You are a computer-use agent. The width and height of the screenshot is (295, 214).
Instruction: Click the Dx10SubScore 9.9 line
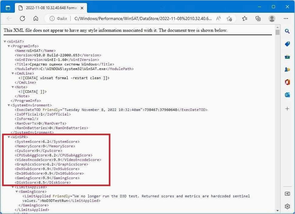coord(49,173)
